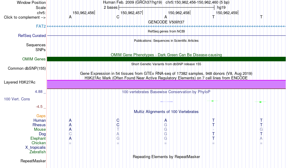
Task: Click the Scale row label
Action: (x=41, y=8)
